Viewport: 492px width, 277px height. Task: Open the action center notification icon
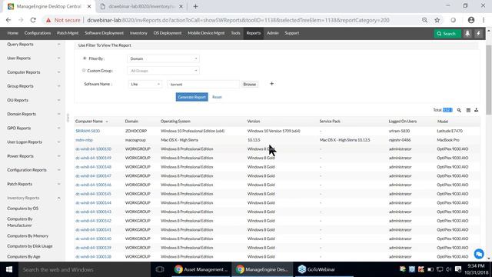pyautogui.click(x=458, y=269)
